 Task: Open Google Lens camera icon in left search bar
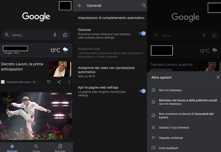(65, 35)
